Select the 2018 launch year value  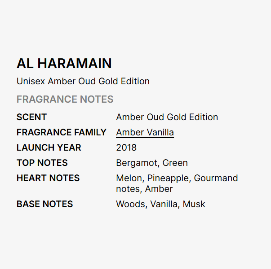click(x=126, y=148)
